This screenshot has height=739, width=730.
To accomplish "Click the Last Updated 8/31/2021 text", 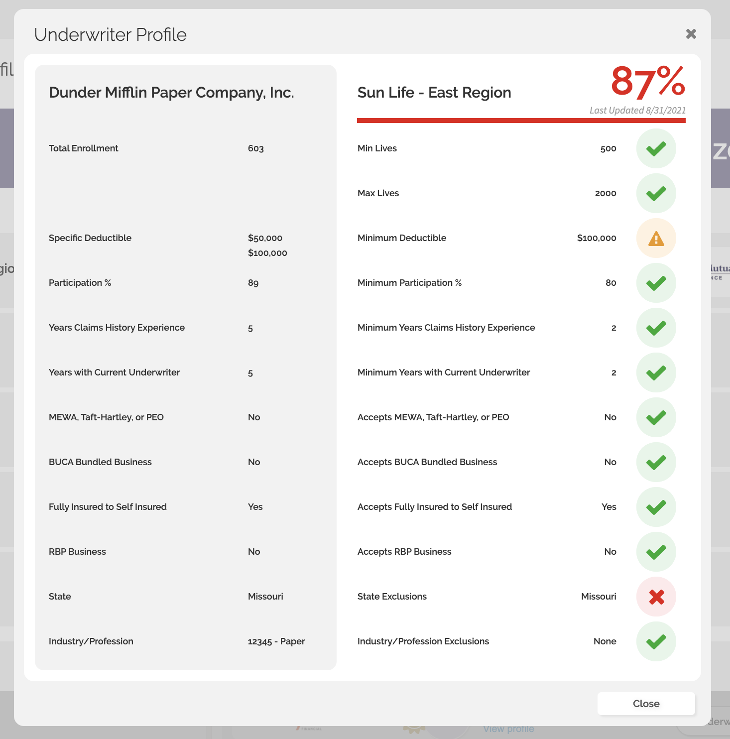I will pos(637,110).
